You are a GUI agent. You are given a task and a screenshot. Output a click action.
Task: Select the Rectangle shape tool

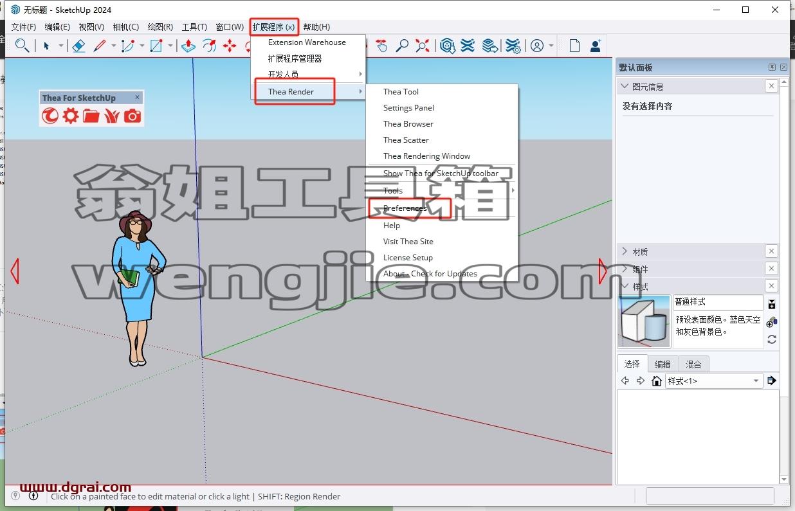point(156,46)
